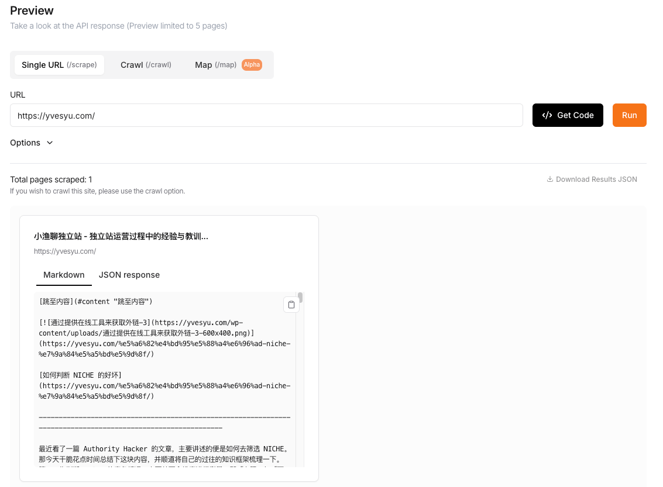Click the URL field label

(x=18, y=95)
